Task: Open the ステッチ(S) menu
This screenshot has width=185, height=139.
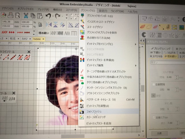Action: (71, 10)
